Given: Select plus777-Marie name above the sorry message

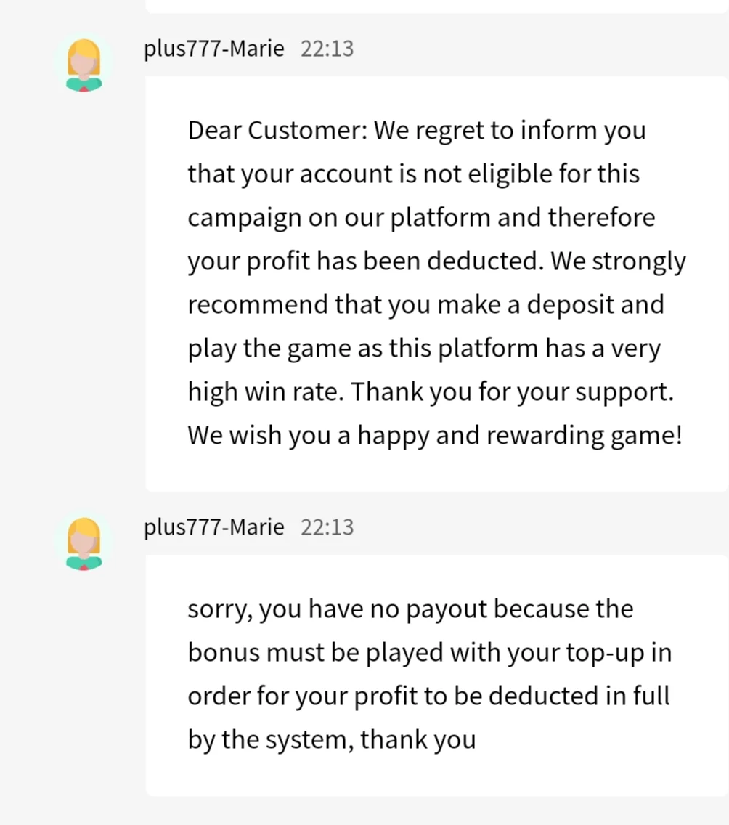Looking at the screenshot, I should coord(214,527).
